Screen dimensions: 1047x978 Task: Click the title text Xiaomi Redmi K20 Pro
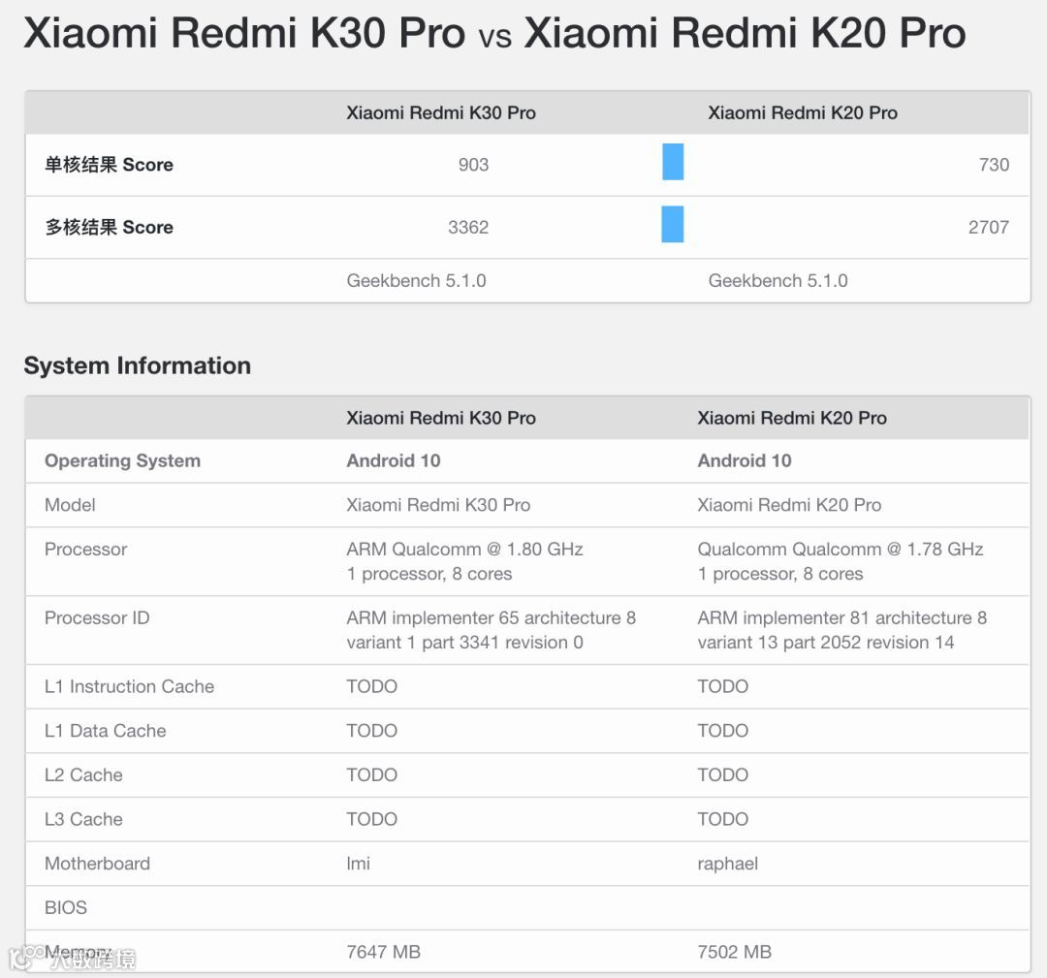click(745, 33)
